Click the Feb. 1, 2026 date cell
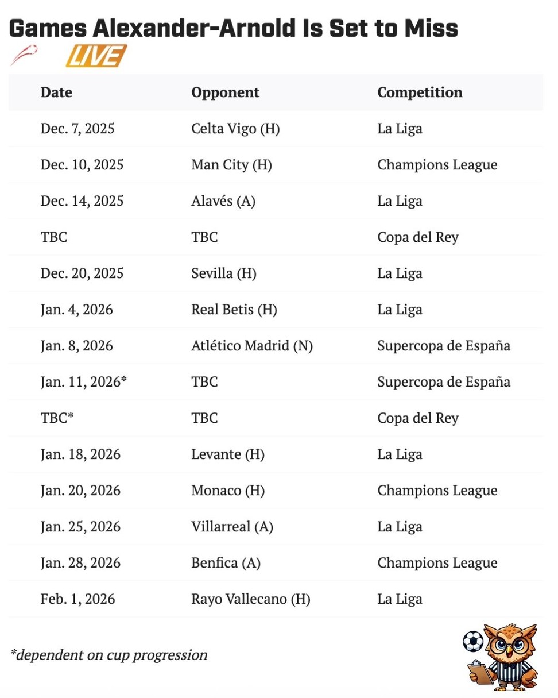This screenshot has height=698, width=558. tap(77, 599)
